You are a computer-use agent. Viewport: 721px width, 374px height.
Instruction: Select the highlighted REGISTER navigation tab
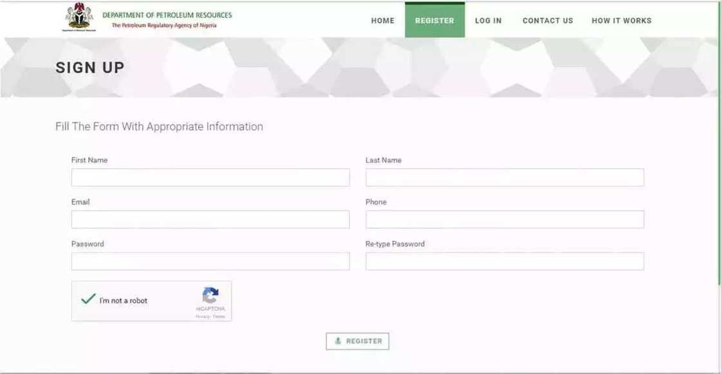435,20
